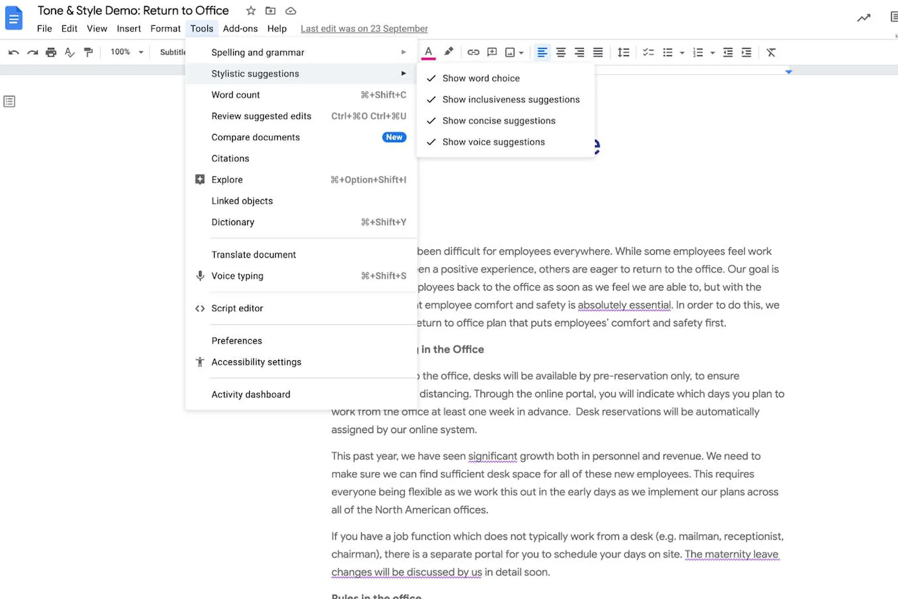This screenshot has width=898, height=599.
Task: Open the last edit history link
Action: pos(364,29)
